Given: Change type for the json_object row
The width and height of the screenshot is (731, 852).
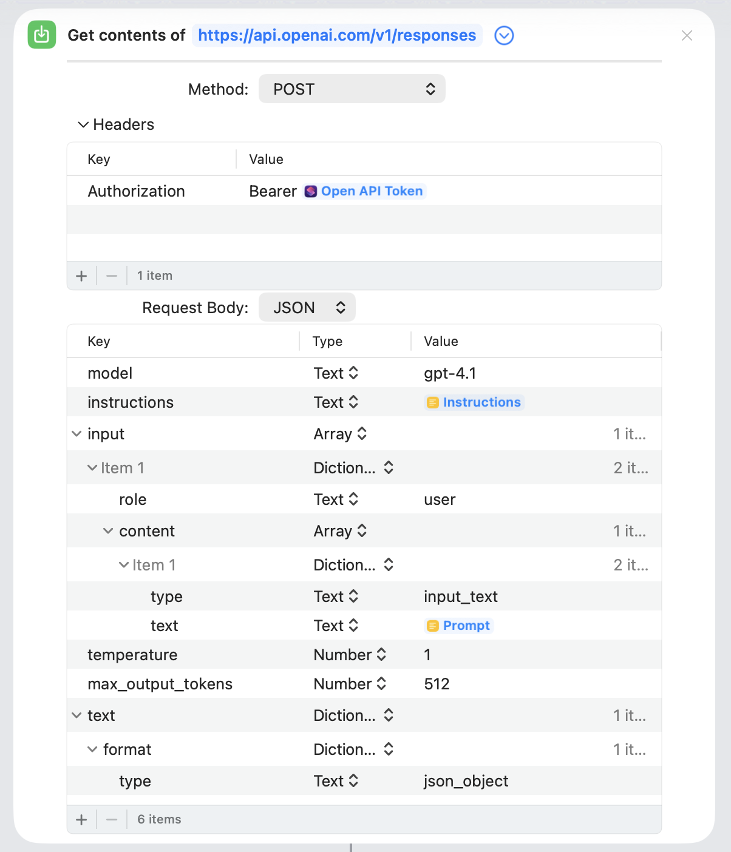Looking at the screenshot, I should point(336,781).
